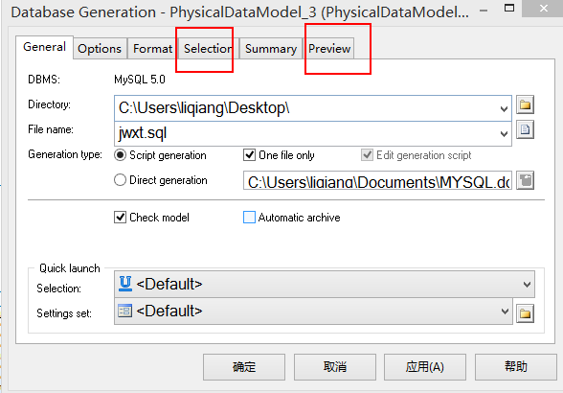
Task: Toggle the Edit generation script checkbox
Action: [x=367, y=155]
